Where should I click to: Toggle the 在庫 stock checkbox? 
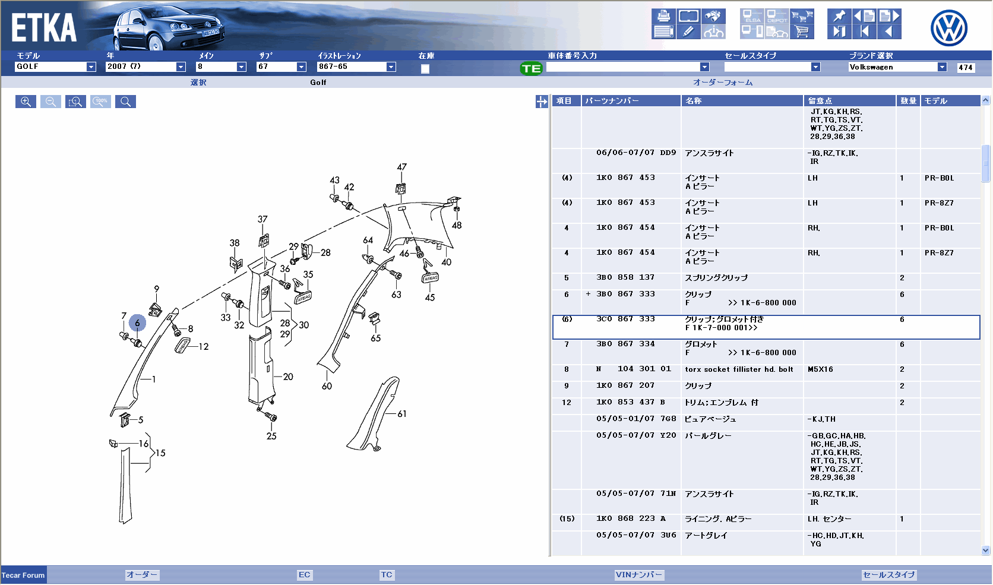tap(425, 69)
